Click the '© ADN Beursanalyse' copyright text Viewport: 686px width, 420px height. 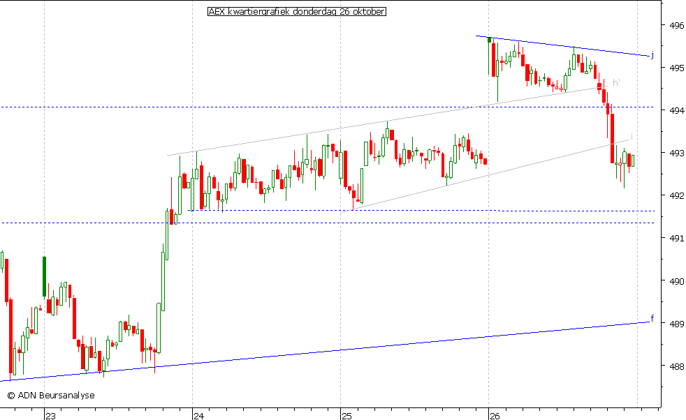point(51,395)
